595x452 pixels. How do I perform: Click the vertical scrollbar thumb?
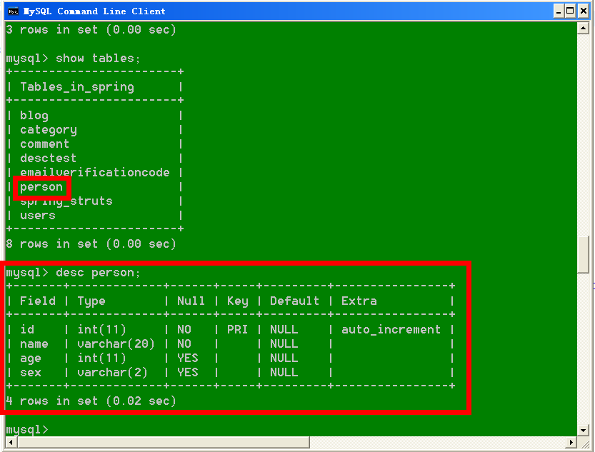click(x=583, y=254)
